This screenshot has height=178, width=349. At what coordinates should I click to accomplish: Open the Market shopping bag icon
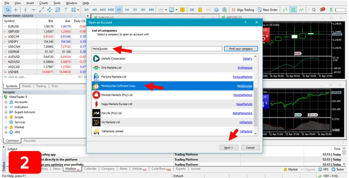click(x=200, y=10)
